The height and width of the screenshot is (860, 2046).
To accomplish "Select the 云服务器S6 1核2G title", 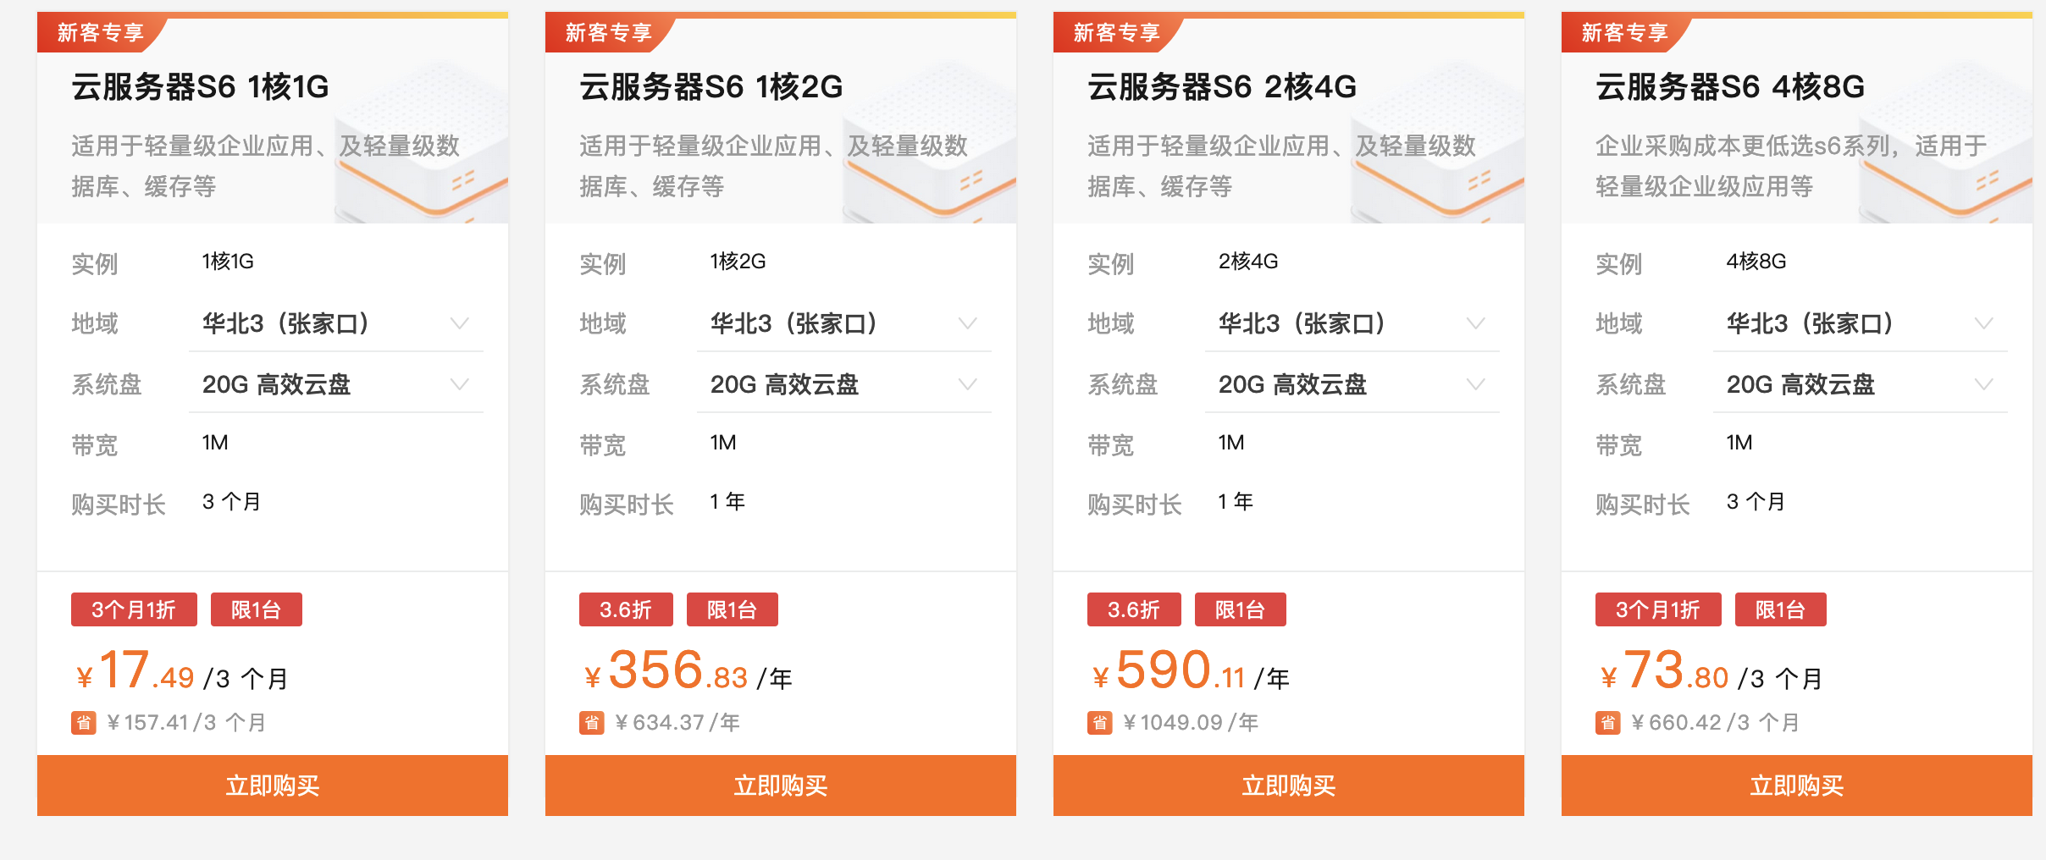I will pyautogui.click(x=714, y=85).
